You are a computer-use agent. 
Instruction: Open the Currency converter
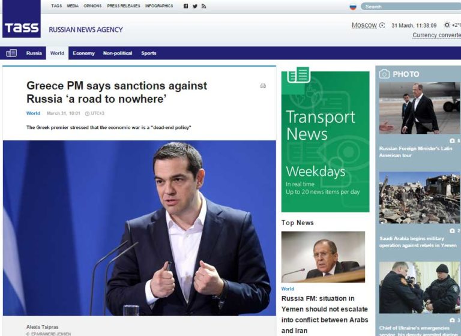[436, 35]
